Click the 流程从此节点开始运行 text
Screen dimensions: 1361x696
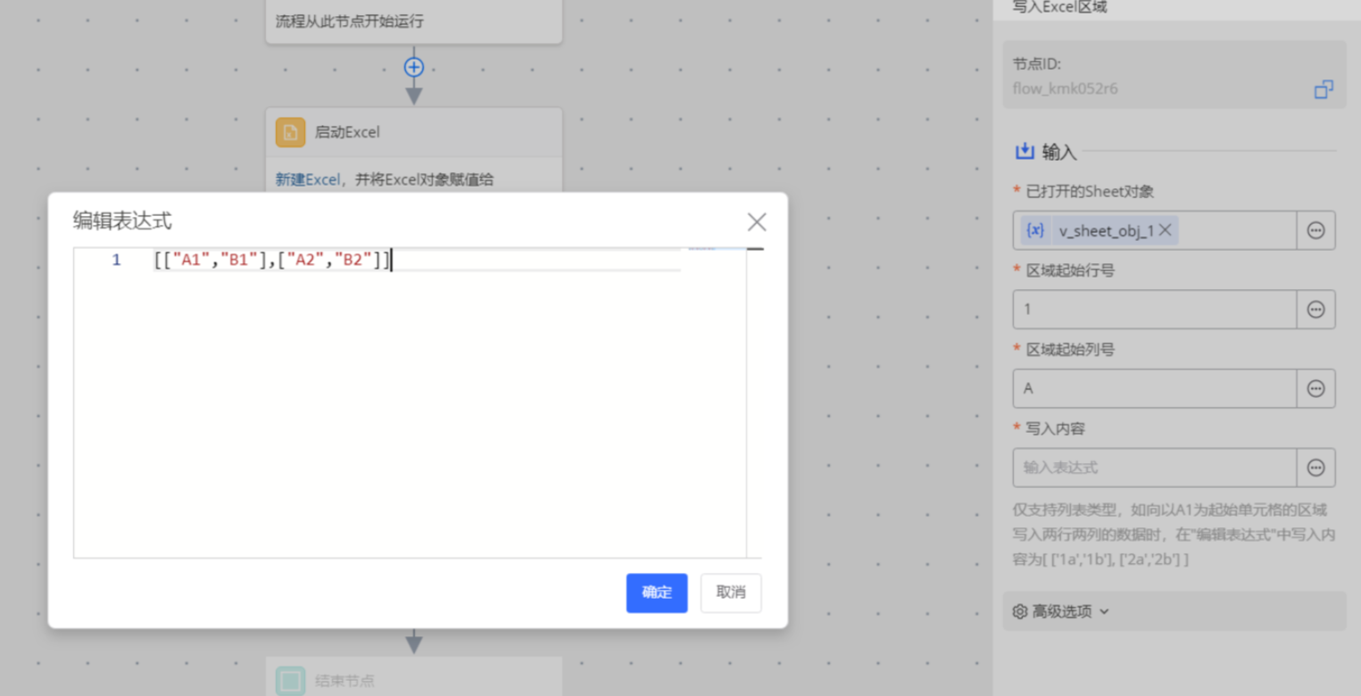(350, 21)
